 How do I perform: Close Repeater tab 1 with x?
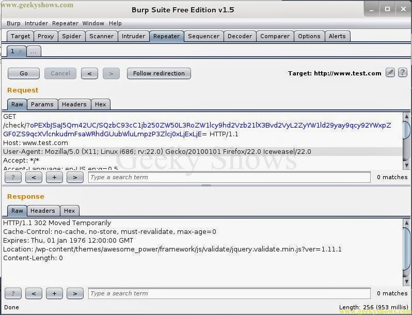coord(21,51)
